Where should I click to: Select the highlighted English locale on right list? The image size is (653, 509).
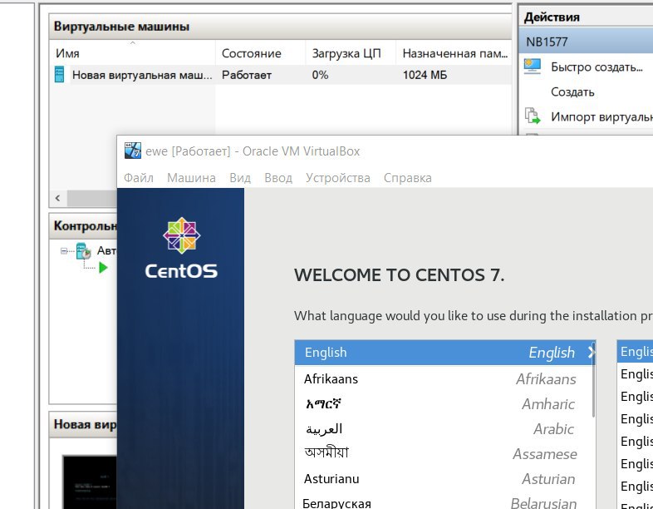(635, 352)
